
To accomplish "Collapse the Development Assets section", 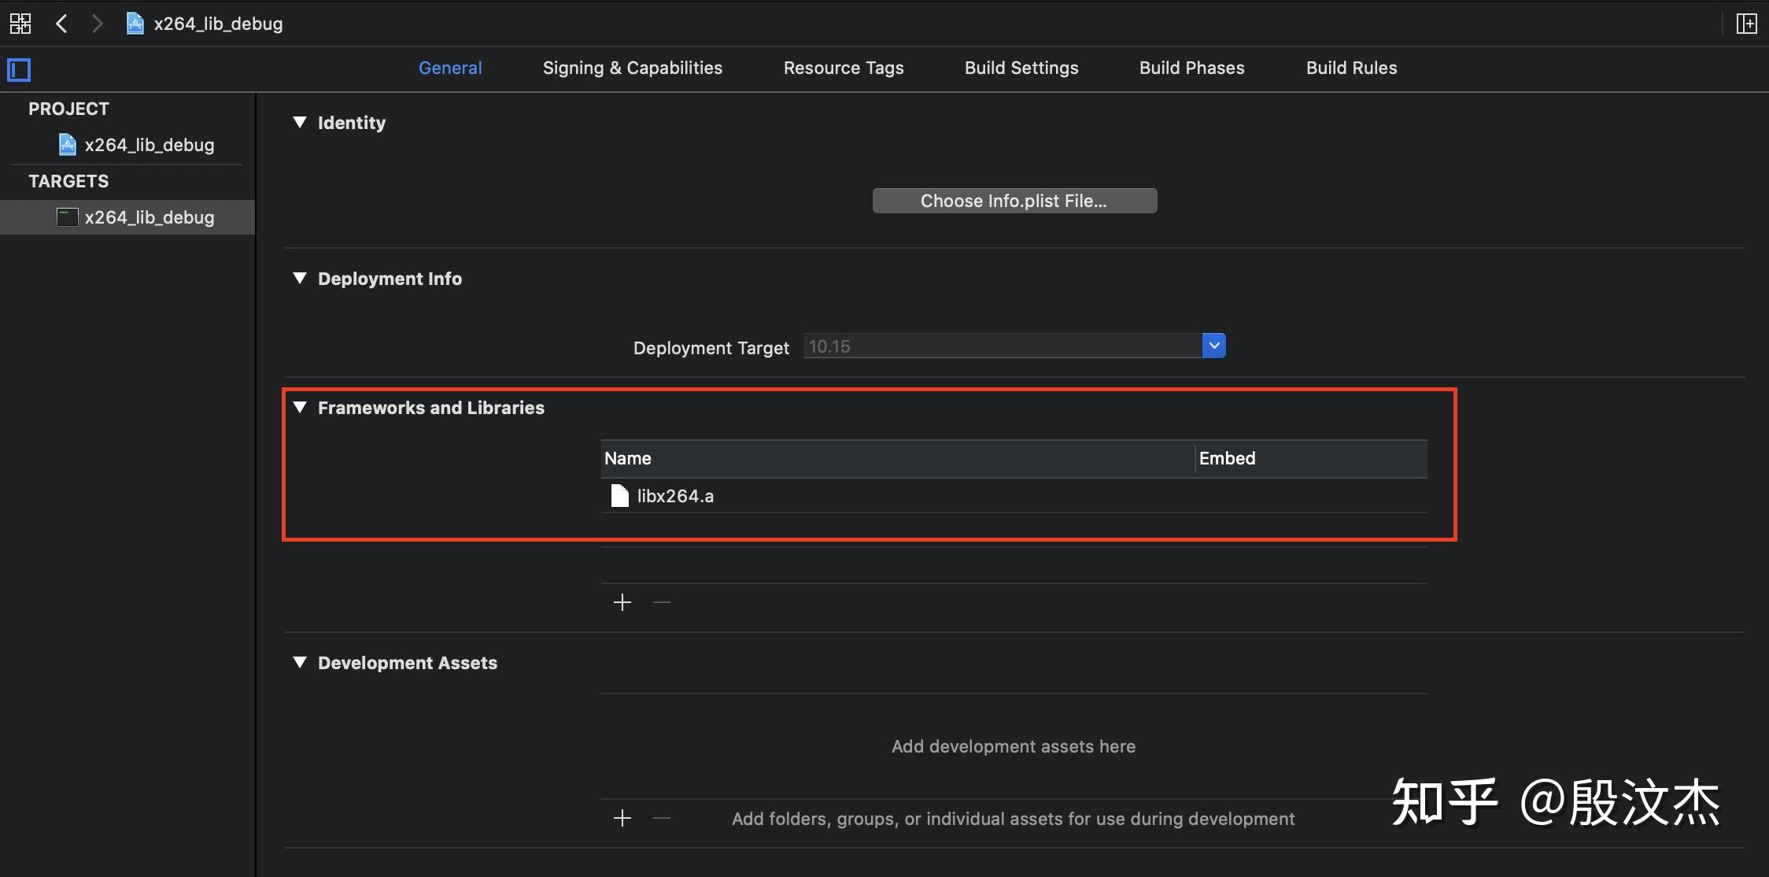I will pos(300,662).
